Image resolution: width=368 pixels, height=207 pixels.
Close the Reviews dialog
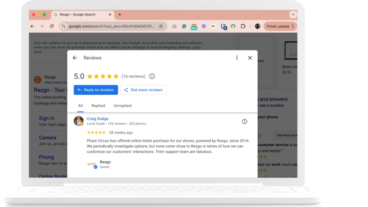click(x=250, y=58)
